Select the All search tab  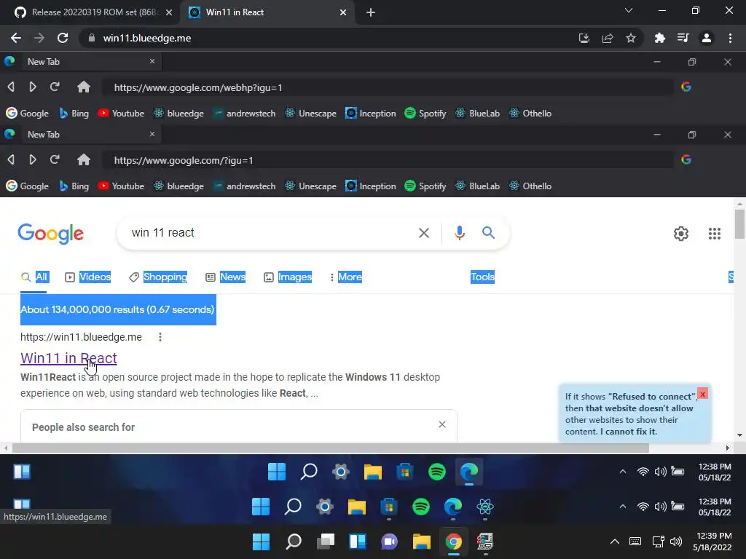(35, 277)
